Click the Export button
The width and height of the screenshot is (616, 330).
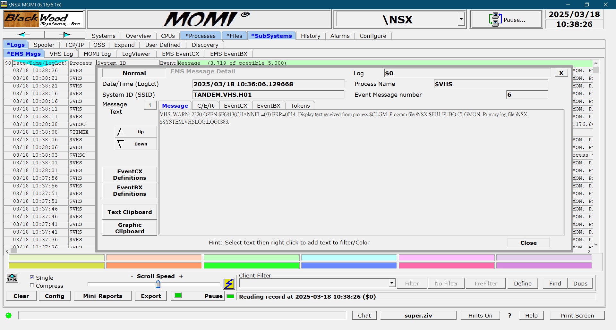[x=151, y=296]
